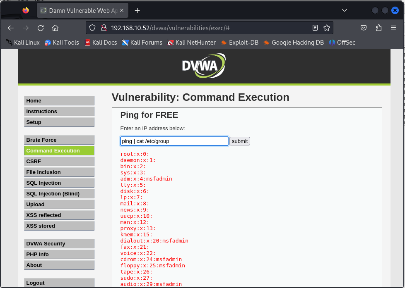Screen dimensions: 405x288
Task: Click output line cdrom:x:24:msfadmin
Action: 151,259
